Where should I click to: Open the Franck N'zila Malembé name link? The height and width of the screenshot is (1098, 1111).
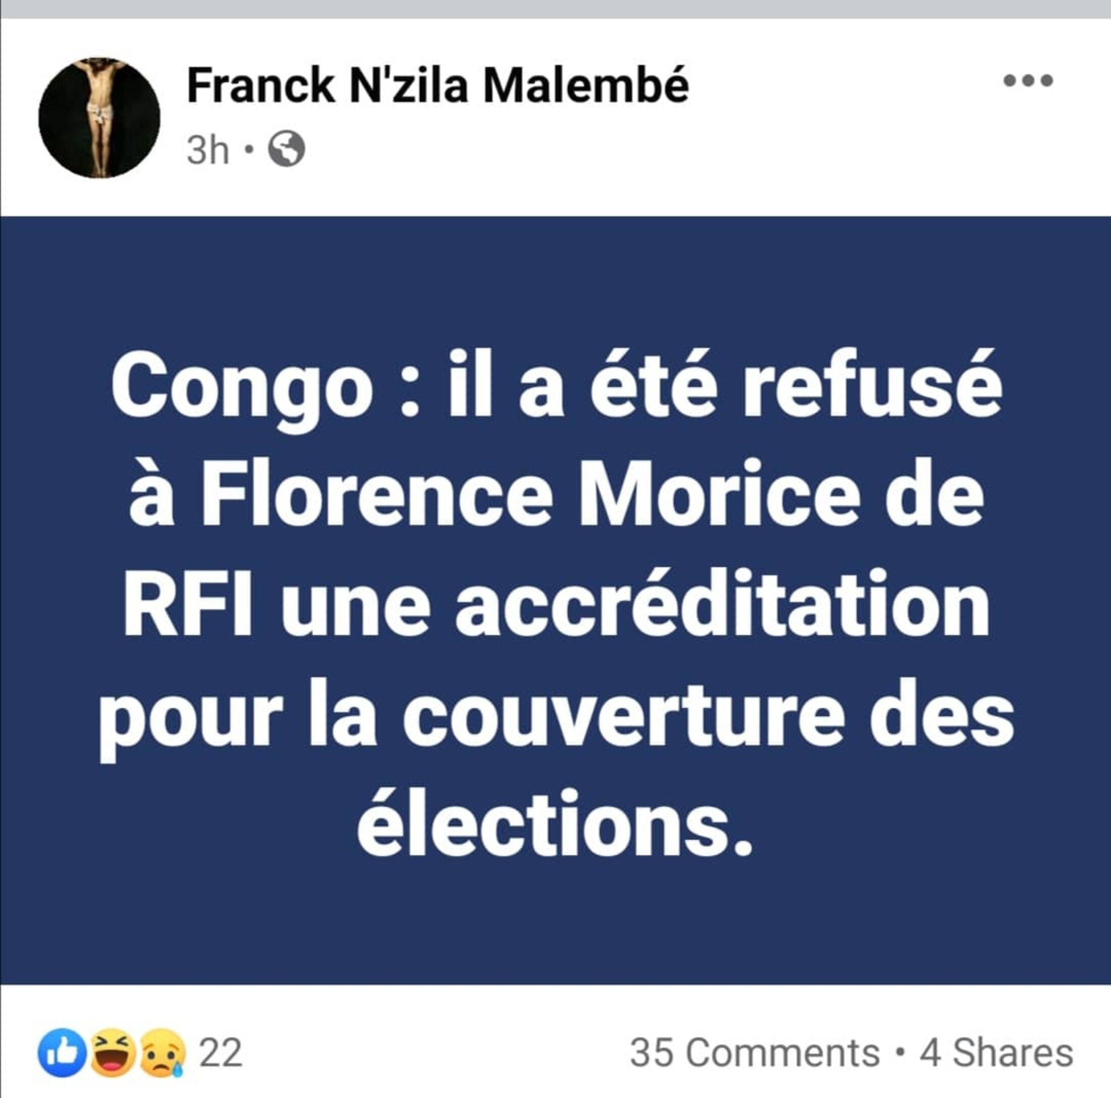438,86
